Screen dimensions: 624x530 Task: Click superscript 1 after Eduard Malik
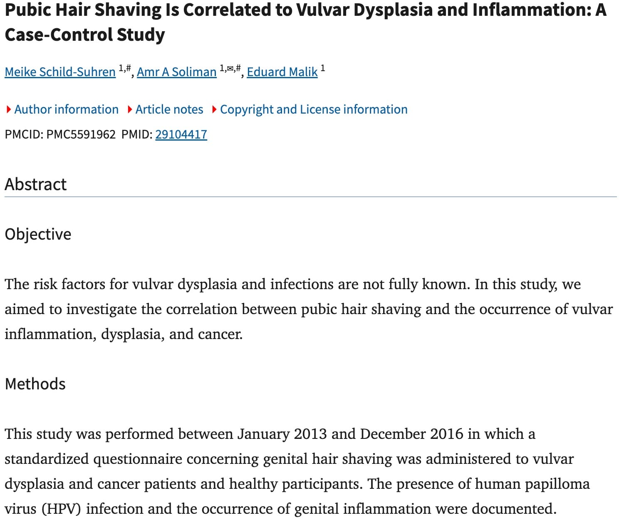[323, 68]
